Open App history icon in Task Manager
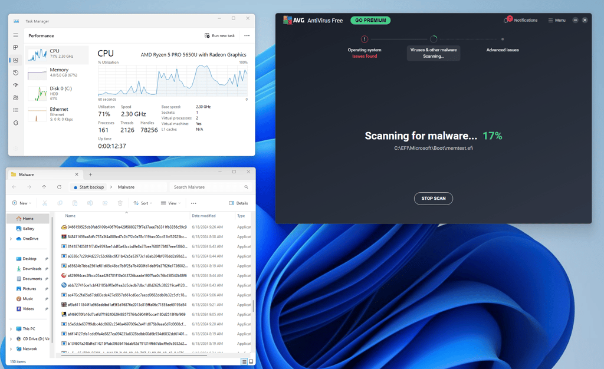Viewport: 604px width, 369px height. (15, 73)
